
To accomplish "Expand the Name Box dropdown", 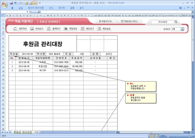I will [27, 12].
